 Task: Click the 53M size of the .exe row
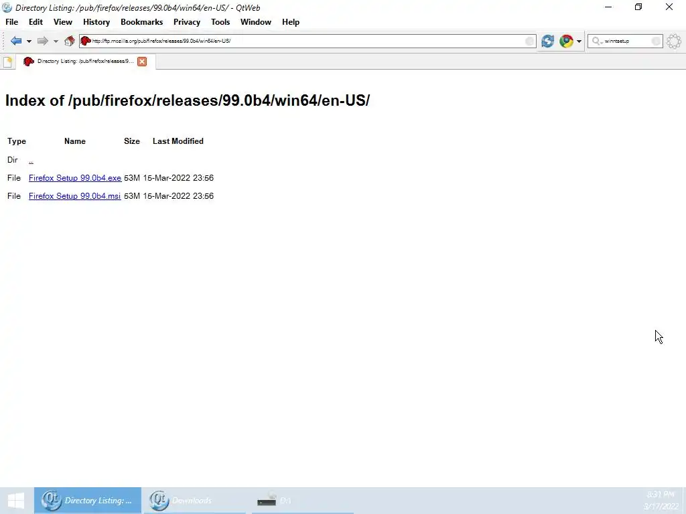[x=132, y=178]
